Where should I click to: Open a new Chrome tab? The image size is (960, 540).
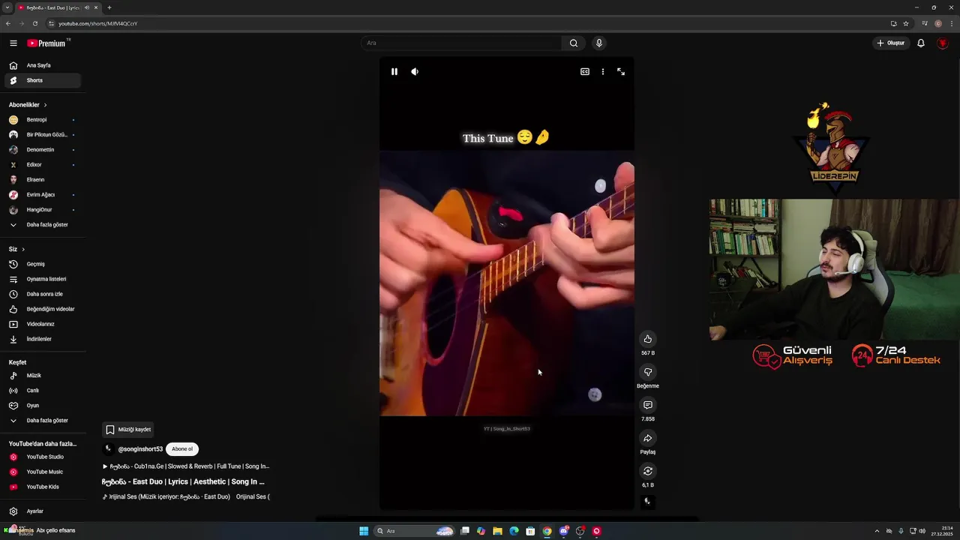pyautogui.click(x=109, y=7)
